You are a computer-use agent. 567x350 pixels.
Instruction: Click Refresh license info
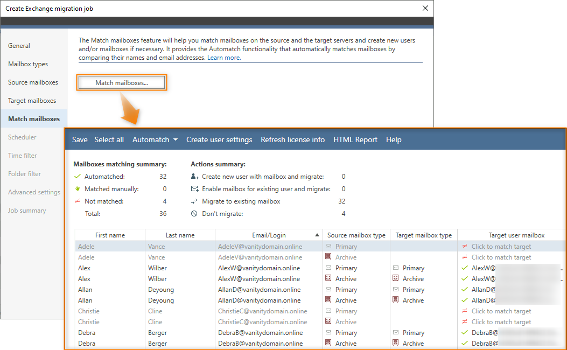pyautogui.click(x=292, y=139)
